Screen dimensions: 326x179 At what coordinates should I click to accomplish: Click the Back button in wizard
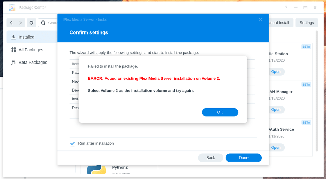(210, 157)
